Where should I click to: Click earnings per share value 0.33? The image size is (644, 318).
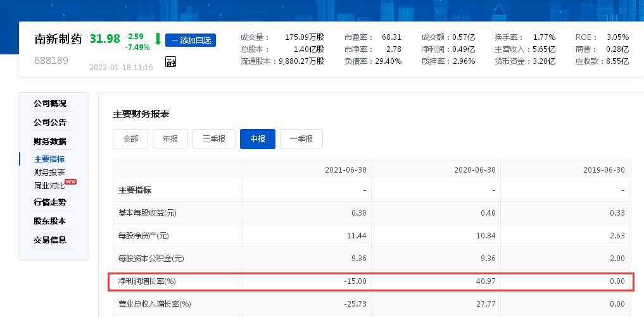pyautogui.click(x=617, y=213)
